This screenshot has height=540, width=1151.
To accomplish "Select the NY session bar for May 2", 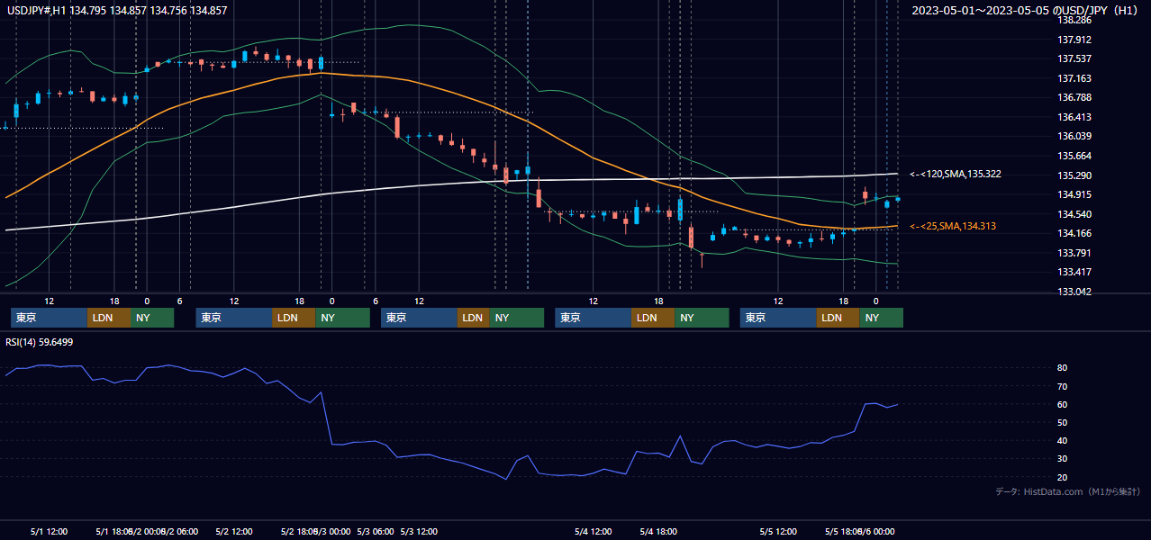I will tap(343, 318).
